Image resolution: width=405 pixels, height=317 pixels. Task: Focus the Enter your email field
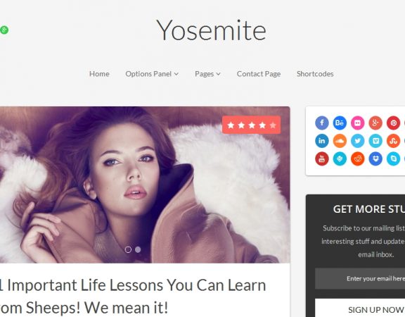(360, 278)
